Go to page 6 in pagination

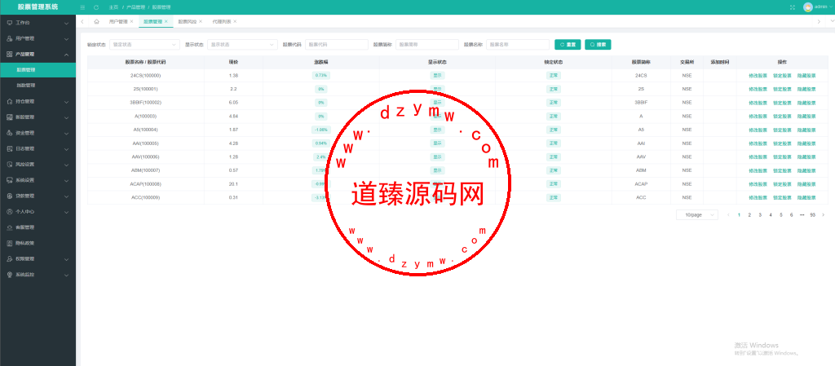pyautogui.click(x=791, y=215)
